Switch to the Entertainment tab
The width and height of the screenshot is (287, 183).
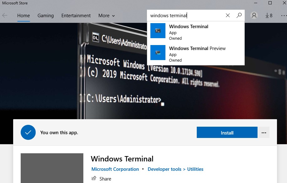pos(76,16)
